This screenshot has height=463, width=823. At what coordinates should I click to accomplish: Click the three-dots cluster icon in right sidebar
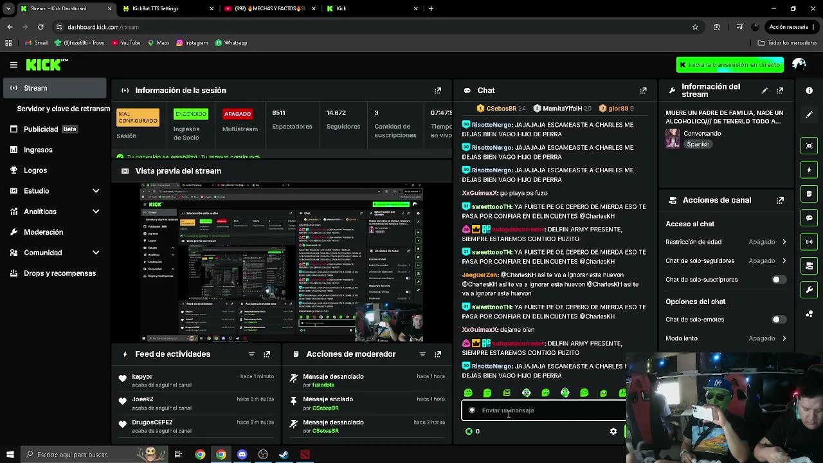(x=809, y=314)
